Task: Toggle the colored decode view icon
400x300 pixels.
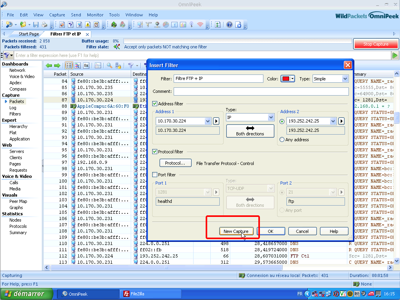Action: click(x=78, y=66)
